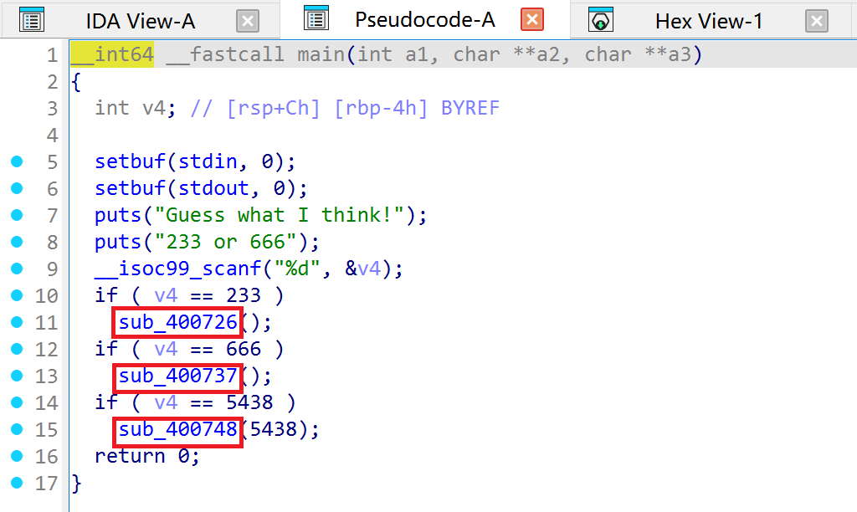Close the Pseudocode-A tab
This screenshot has height=512, width=857.
(532, 20)
